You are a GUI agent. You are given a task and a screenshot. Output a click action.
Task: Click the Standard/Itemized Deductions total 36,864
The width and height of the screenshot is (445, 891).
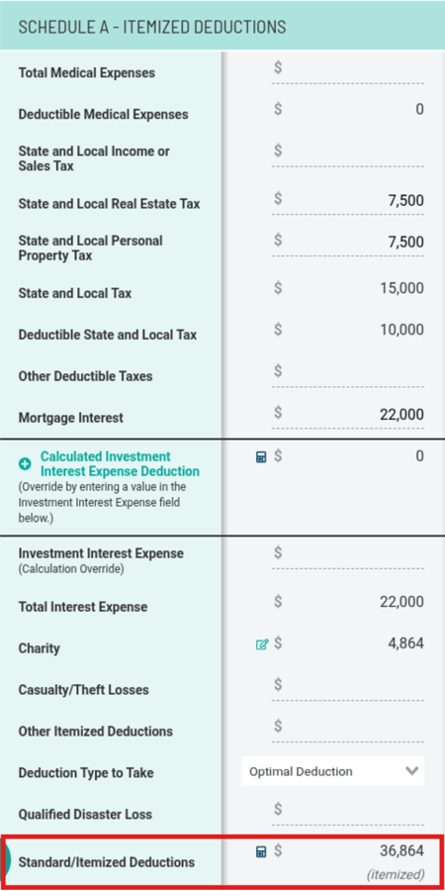coord(401,850)
